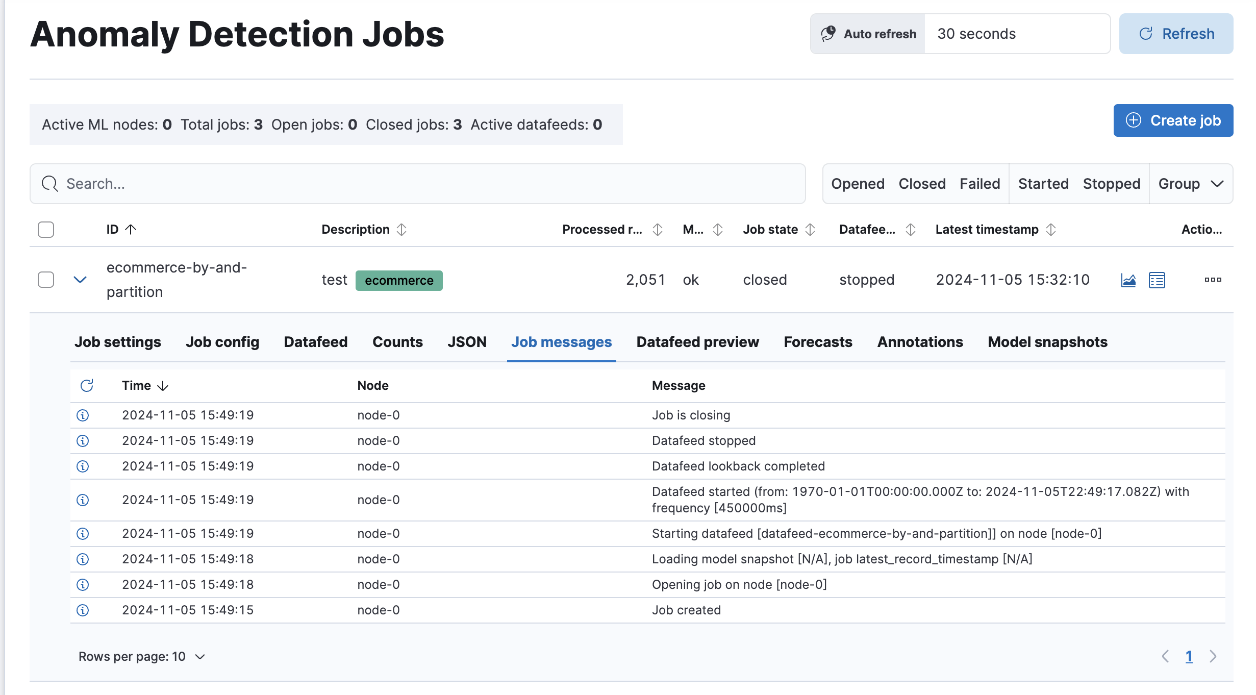1256x695 pixels.
Task: Open Single Metric Viewer chart icon
Action: 1128,280
